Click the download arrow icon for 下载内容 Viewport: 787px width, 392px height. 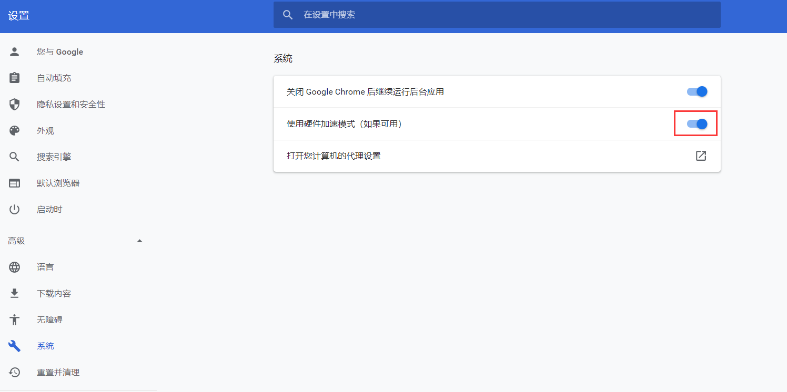[x=15, y=293]
